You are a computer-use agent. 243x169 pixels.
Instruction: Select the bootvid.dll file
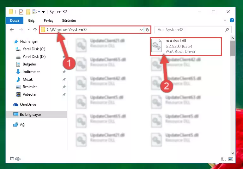coord(186,47)
